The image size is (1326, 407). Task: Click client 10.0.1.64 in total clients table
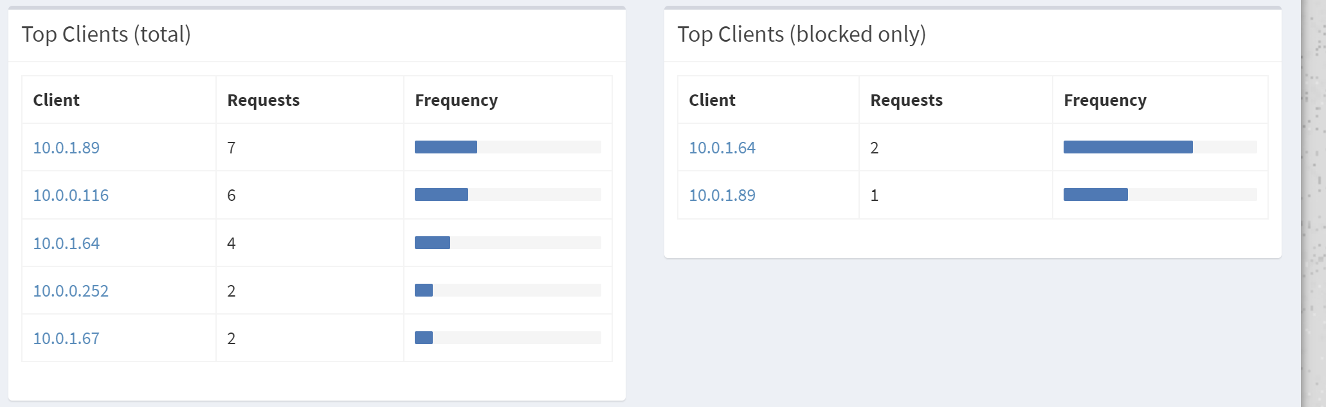[x=66, y=243]
